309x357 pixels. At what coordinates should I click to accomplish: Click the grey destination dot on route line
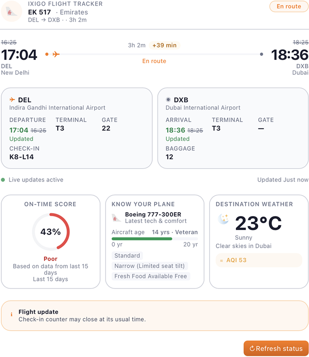[x=261, y=54]
